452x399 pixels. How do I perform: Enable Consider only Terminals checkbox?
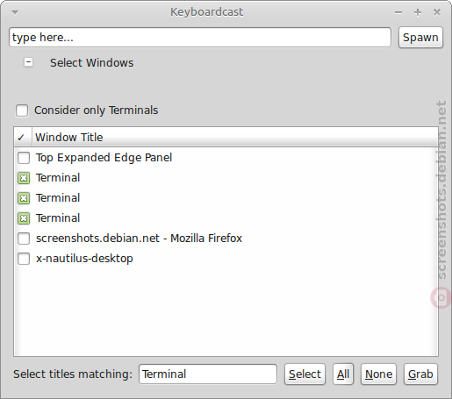click(x=22, y=110)
